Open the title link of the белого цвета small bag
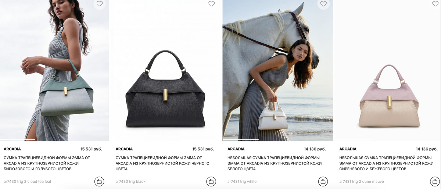 point(275,163)
